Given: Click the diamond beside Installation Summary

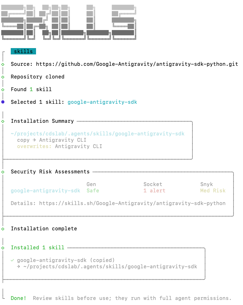Looking at the screenshot, I should pos(3,121).
